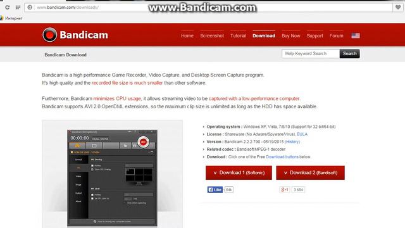Open the Screenshot menu item
405x228 pixels.
point(212,35)
